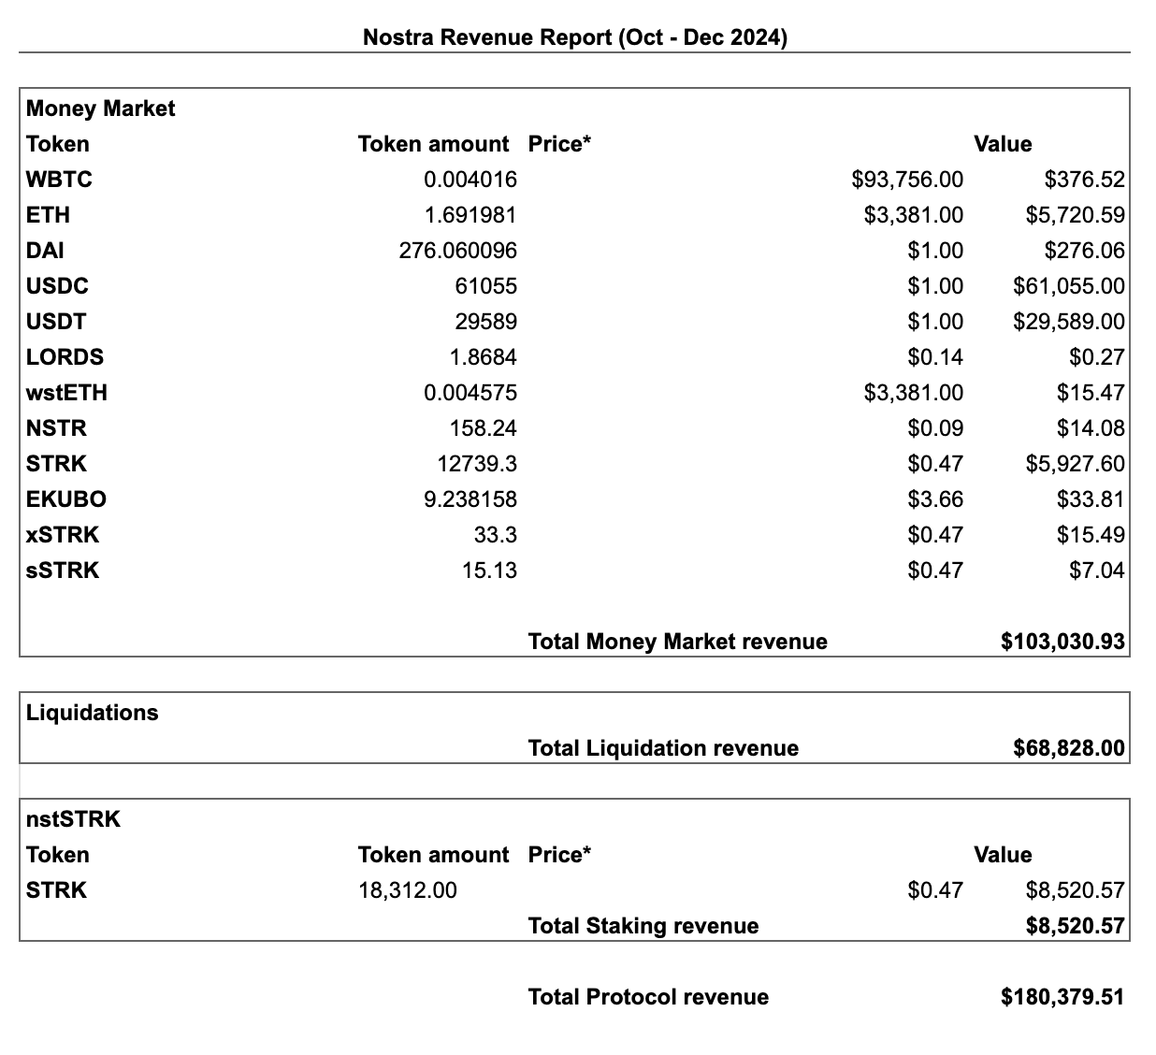Click the Nostra Revenue Report title

pyautogui.click(x=574, y=37)
